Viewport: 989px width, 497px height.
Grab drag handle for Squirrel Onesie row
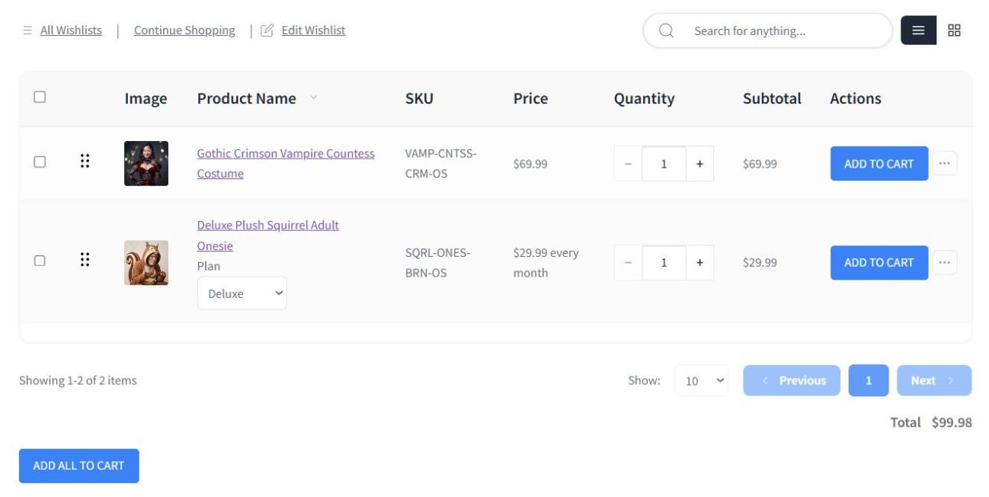(x=85, y=260)
